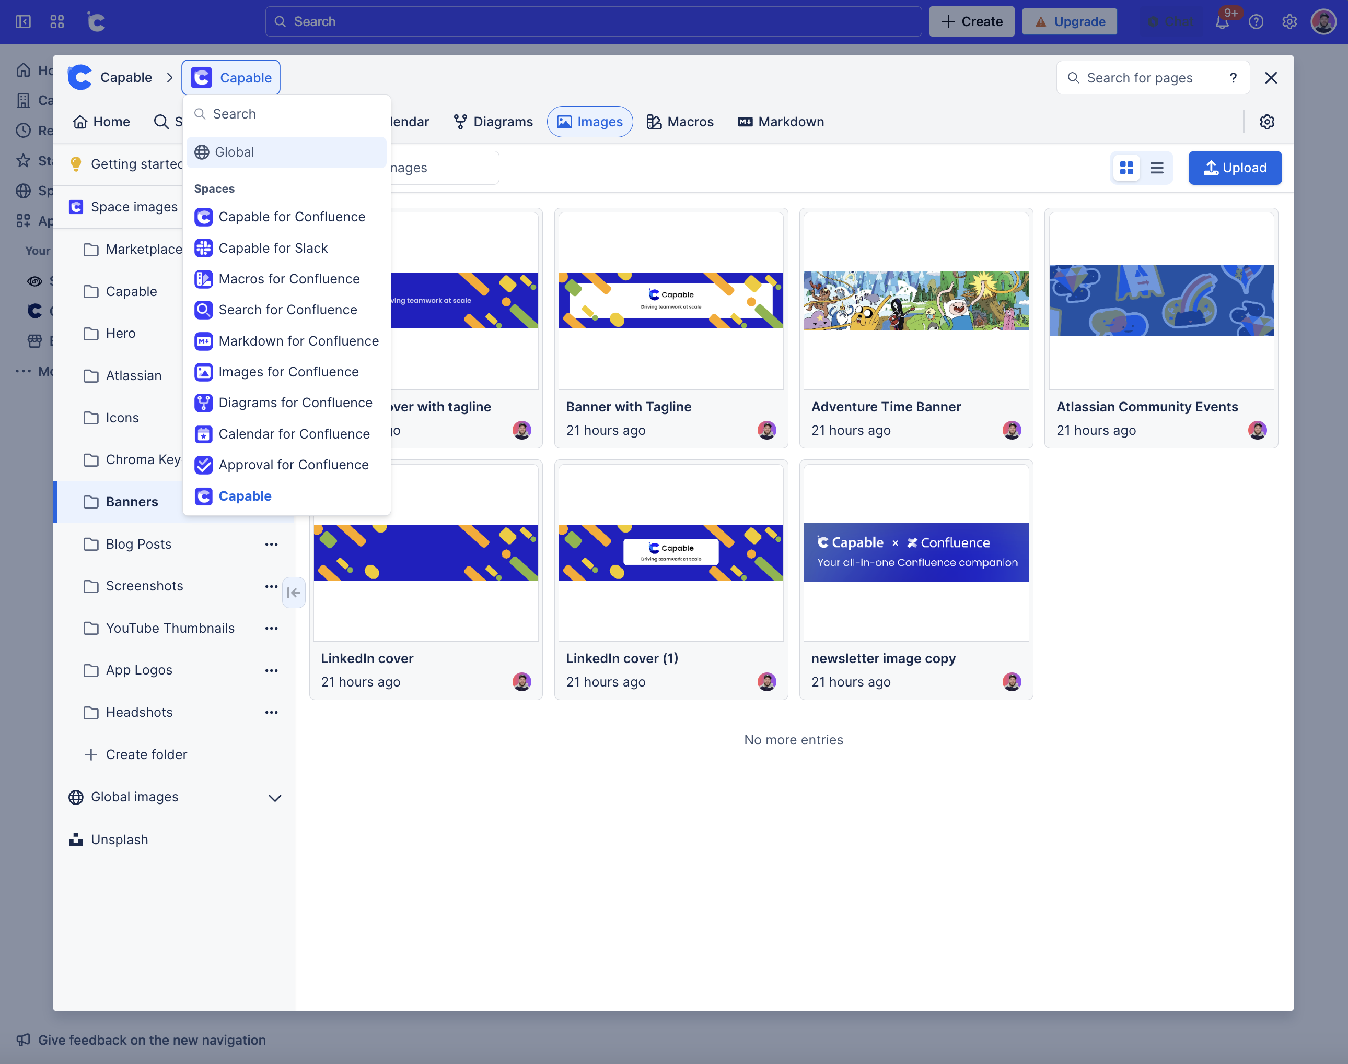Select Capable for Slack from the space menu

coord(273,247)
